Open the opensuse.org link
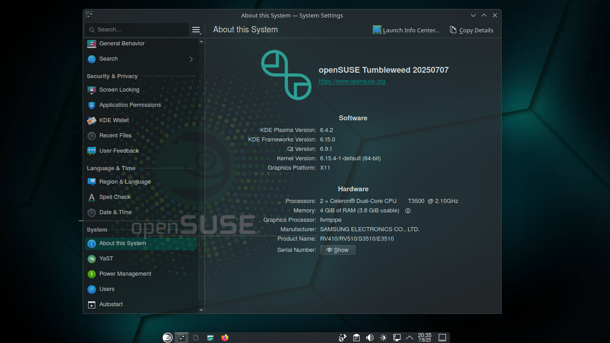 point(352,81)
